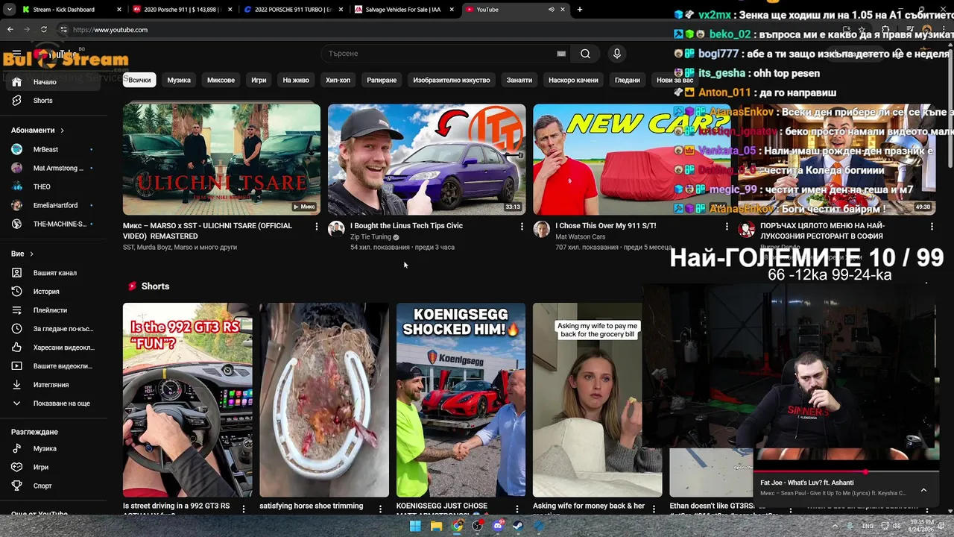Switch to 2022 PORSCHE 911 TURBO tab
Screen dimensions: 954x537
click(x=293, y=10)
